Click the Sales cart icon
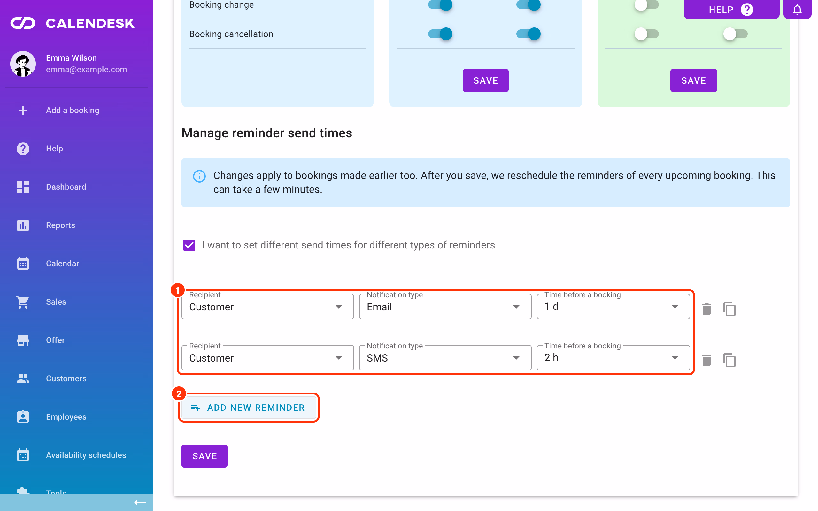The width and height of the screenshot is (818, 511). coord(23,302)
